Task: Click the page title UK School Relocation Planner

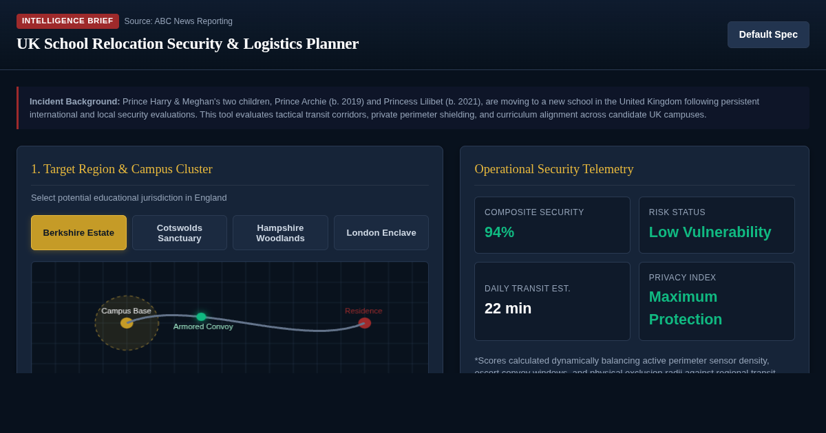Action: point(188,44)
